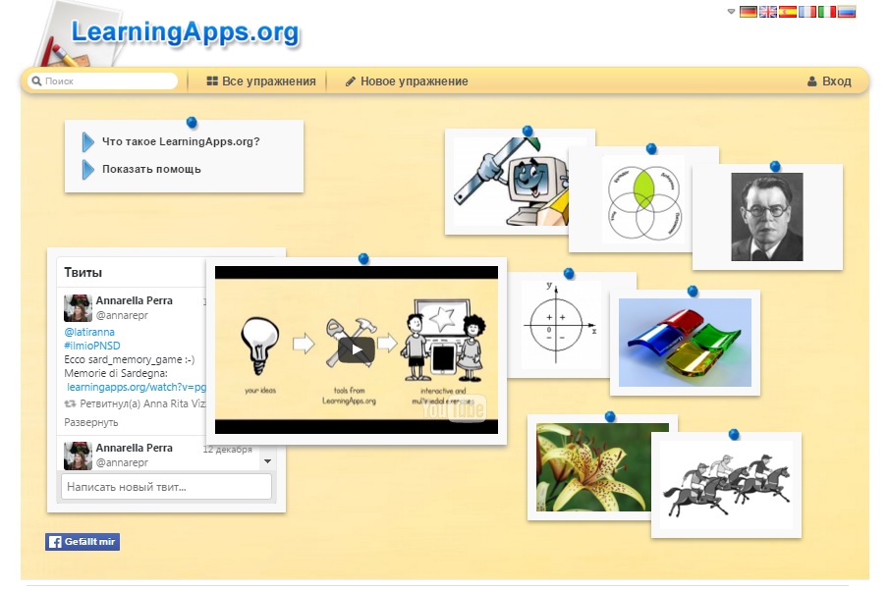The height and width of the screenshot is (590, 889).
Task: Open the Windows logo app thumbnail
Action: (x=685, y=343)
